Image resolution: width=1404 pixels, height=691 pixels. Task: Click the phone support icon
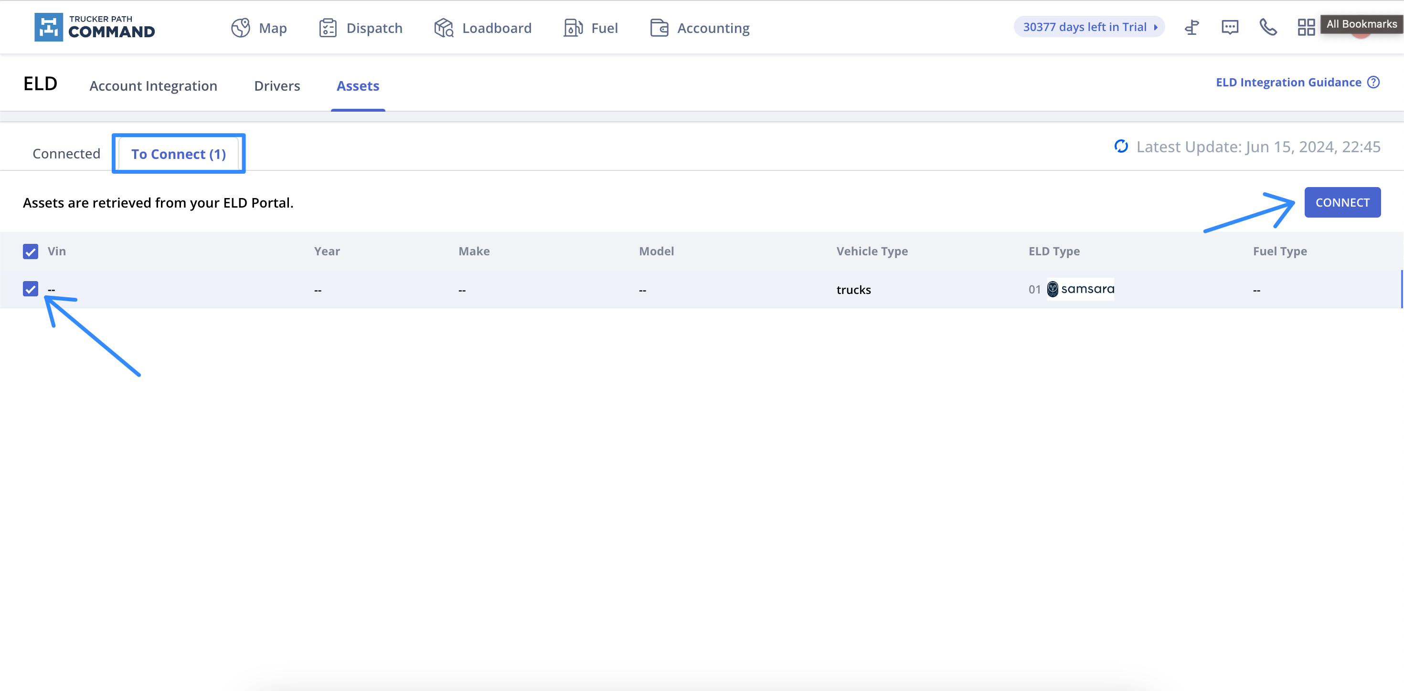click(1268, 27)
